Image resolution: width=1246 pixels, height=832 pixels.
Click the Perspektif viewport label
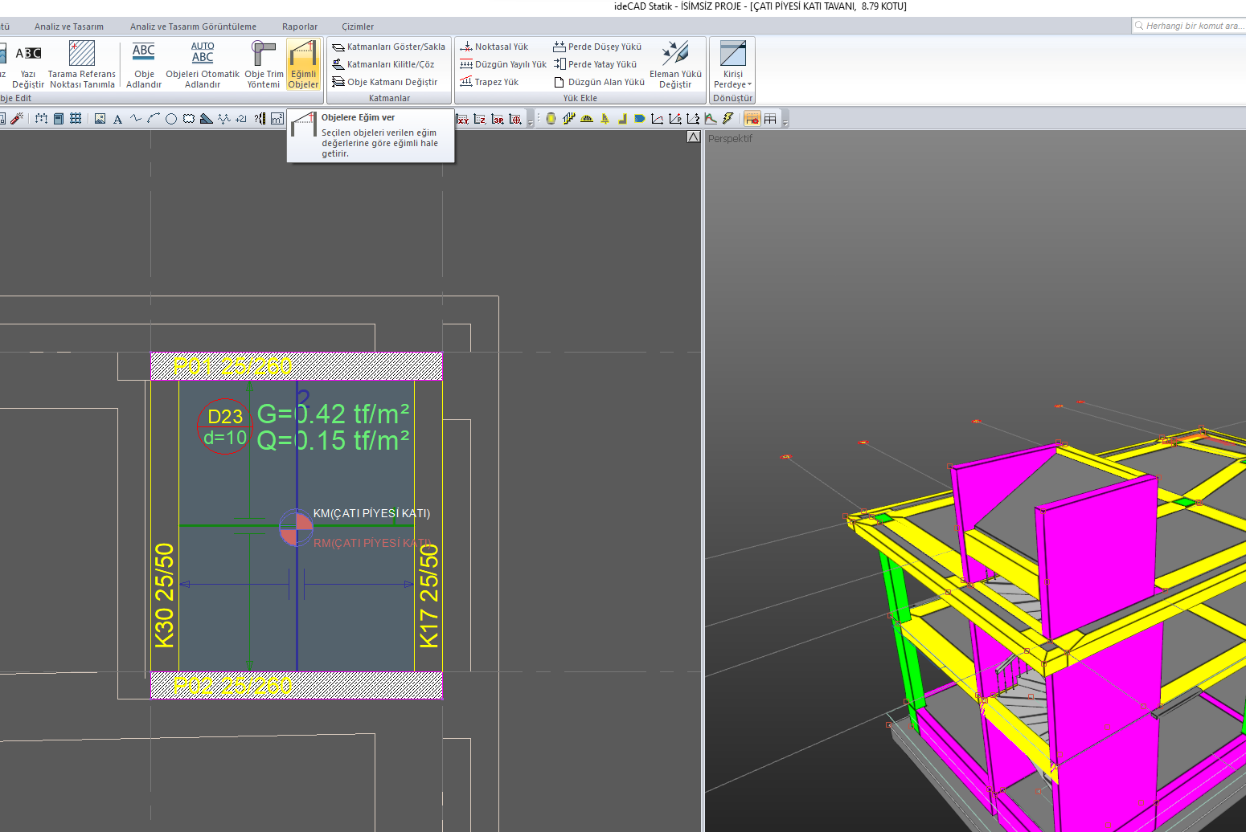pos(730,138)
